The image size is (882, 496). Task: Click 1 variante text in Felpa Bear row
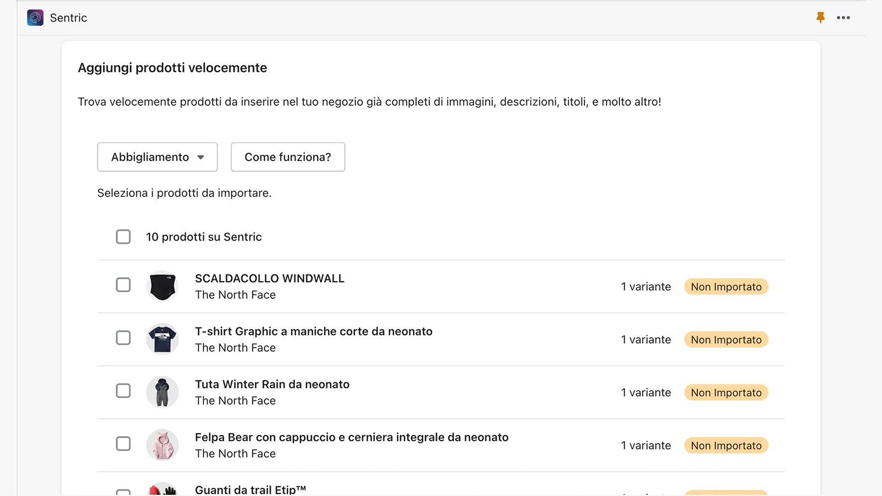(x=646, y=445)
